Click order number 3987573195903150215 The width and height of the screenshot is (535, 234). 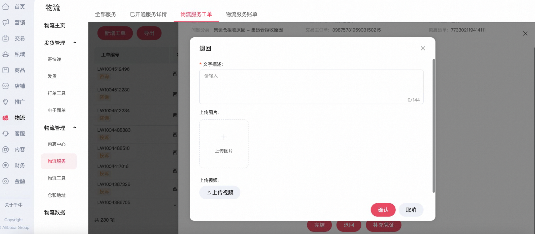click(x=356, y=30)
